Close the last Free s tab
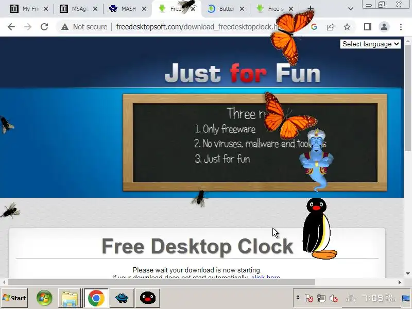The height and width of the screenshot is (309, 412). [291, 9]
